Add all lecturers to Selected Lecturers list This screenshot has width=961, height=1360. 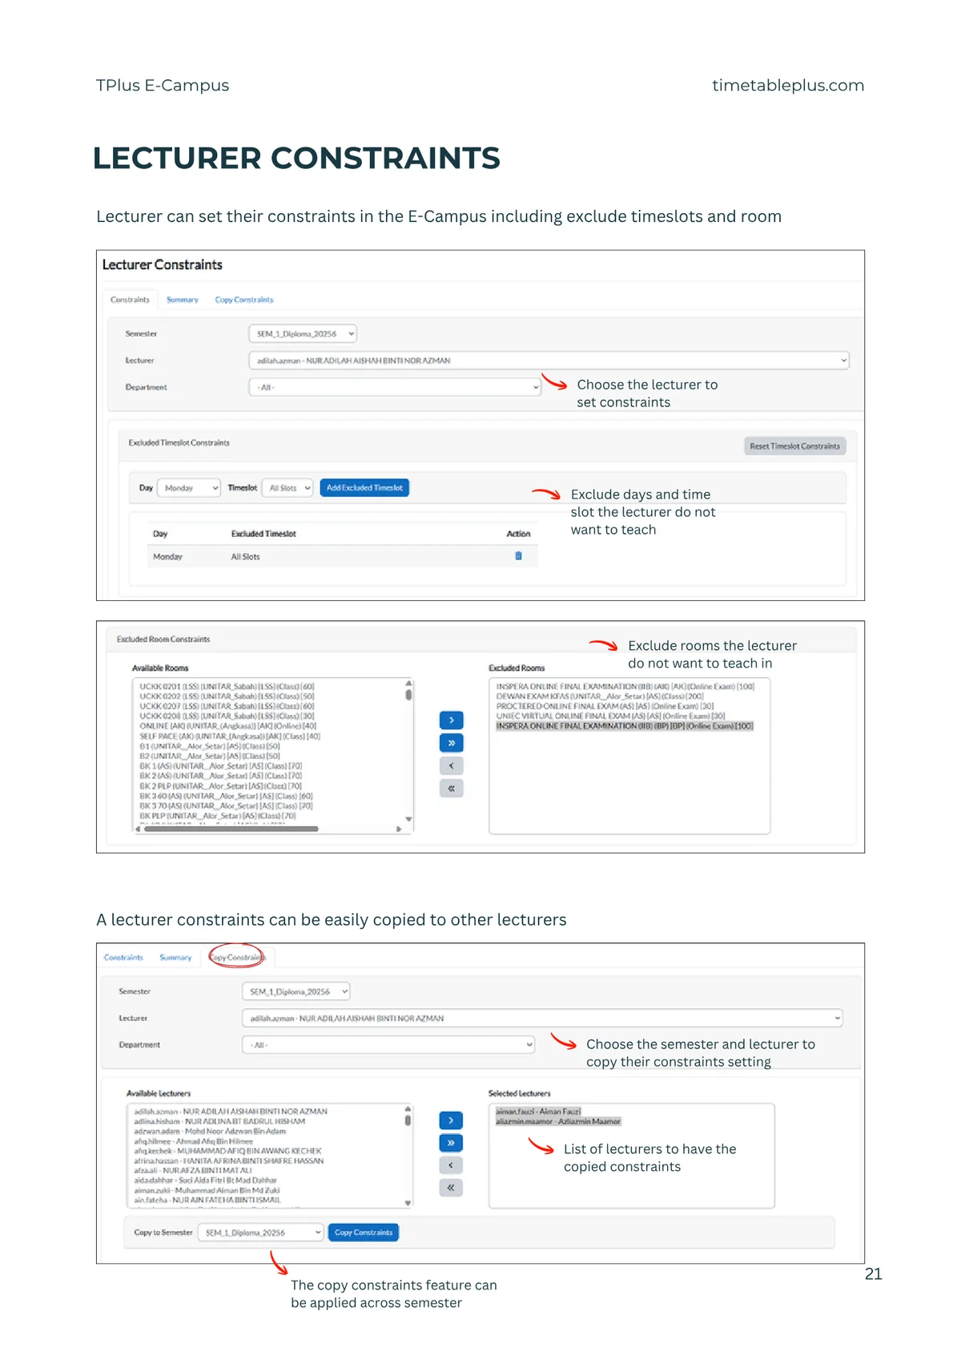pos(451,1143)
